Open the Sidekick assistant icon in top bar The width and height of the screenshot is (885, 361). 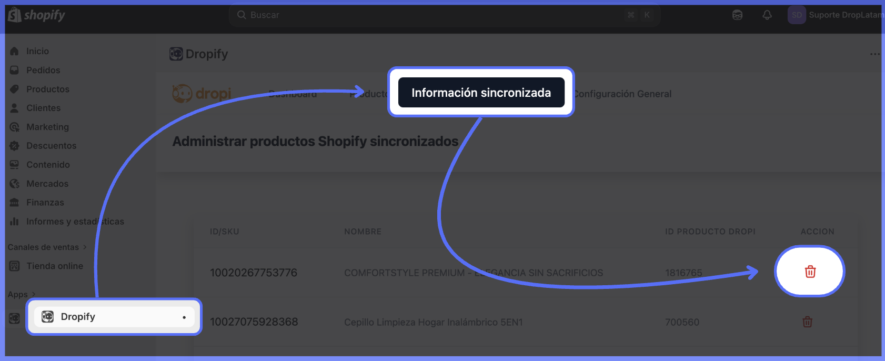coord(738,15)
